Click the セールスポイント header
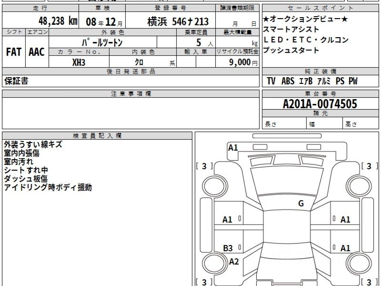The width and height of the screenshot is (381, 286). pyautogui.click(x=320, y=8)
